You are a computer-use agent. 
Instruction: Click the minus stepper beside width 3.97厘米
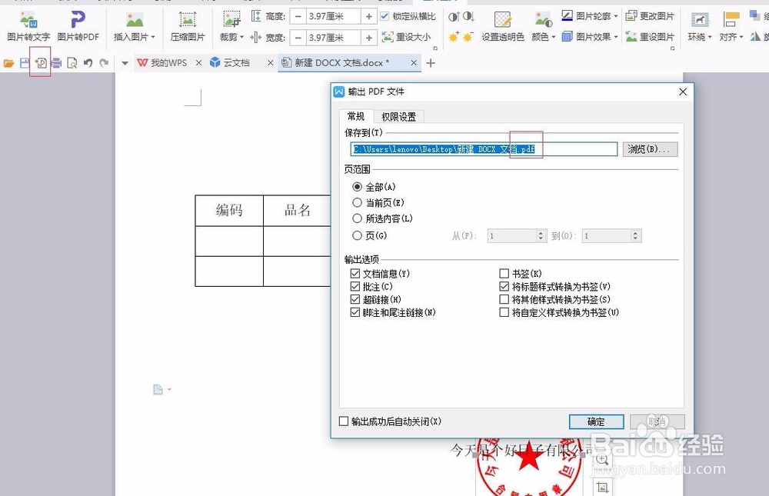pos(298,38)
